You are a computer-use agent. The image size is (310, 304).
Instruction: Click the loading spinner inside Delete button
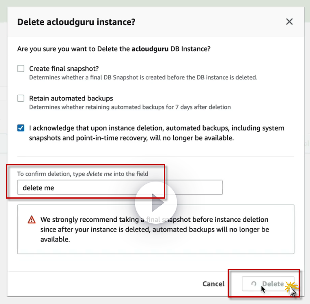point(254,284)
